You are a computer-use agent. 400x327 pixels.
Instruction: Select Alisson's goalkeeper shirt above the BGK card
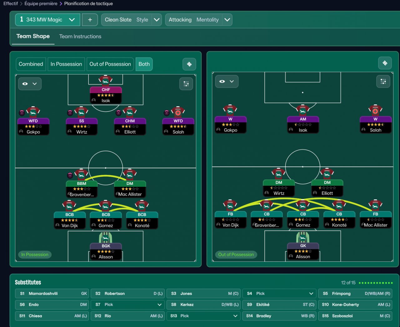coord(106,237)
